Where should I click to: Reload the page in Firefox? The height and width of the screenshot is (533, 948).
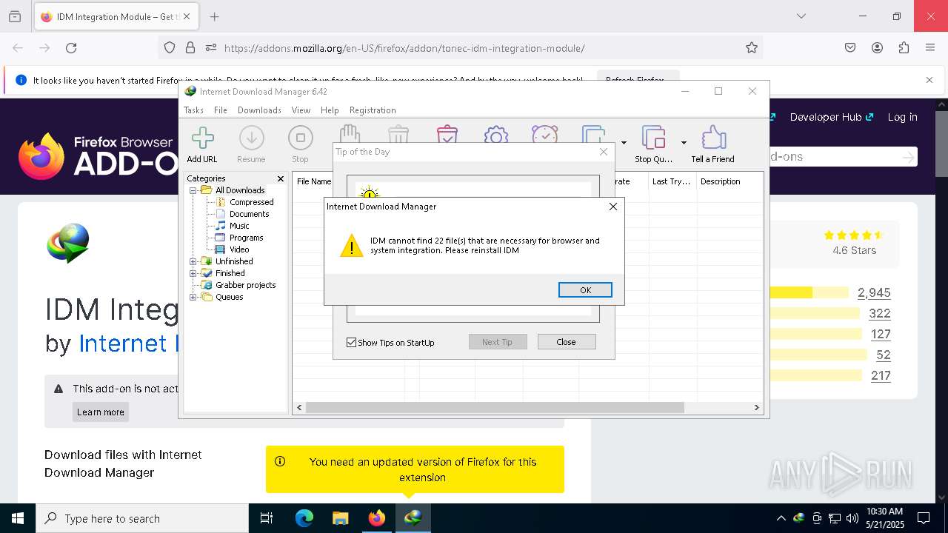click(71, 48)
